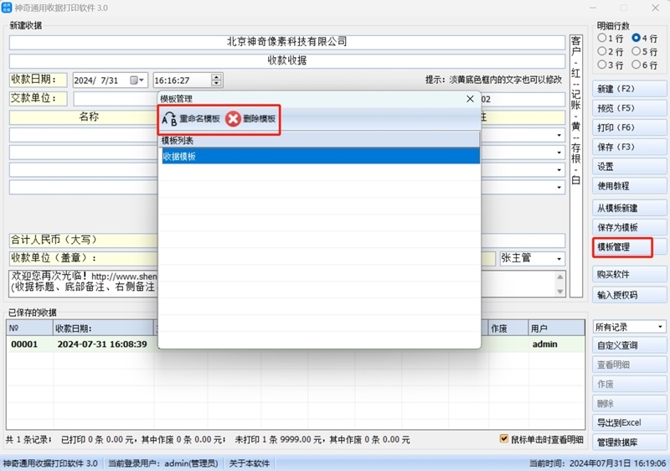The width and height of the screenshot is (670, 471).
Task: Click the 收款日期 label field
Action: click(38, 80)
